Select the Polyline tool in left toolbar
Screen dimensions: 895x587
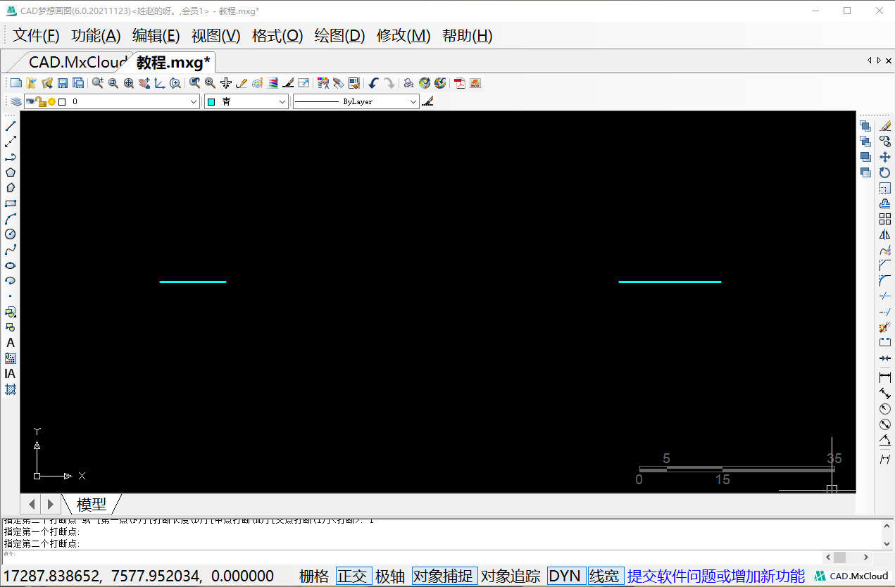tap(11, 157)
